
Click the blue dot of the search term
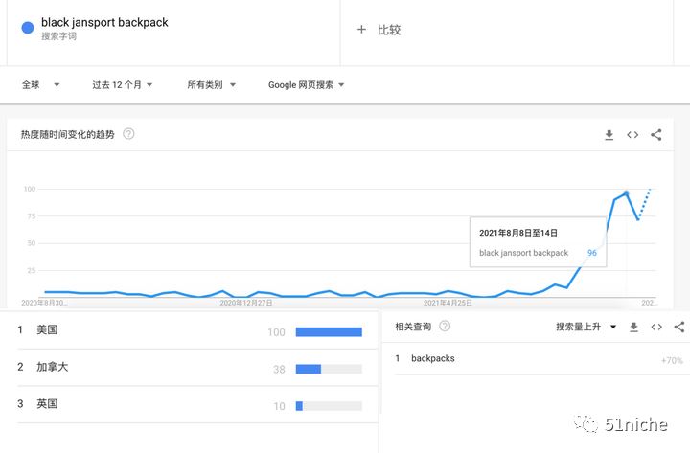28,28
